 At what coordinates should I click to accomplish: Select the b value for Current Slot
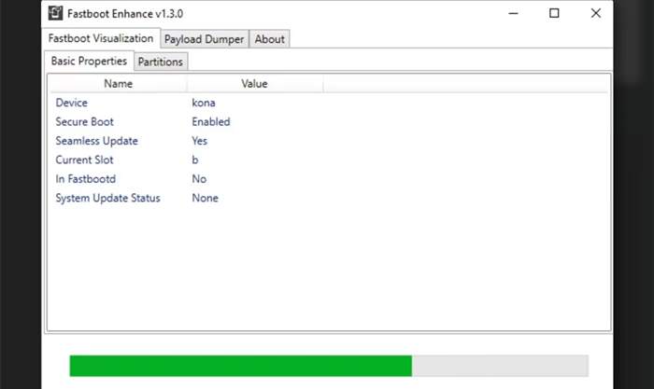tap(194, 160)
